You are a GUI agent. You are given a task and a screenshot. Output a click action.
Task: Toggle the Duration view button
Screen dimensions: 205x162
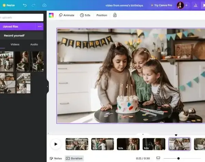(x=74, y=158)
